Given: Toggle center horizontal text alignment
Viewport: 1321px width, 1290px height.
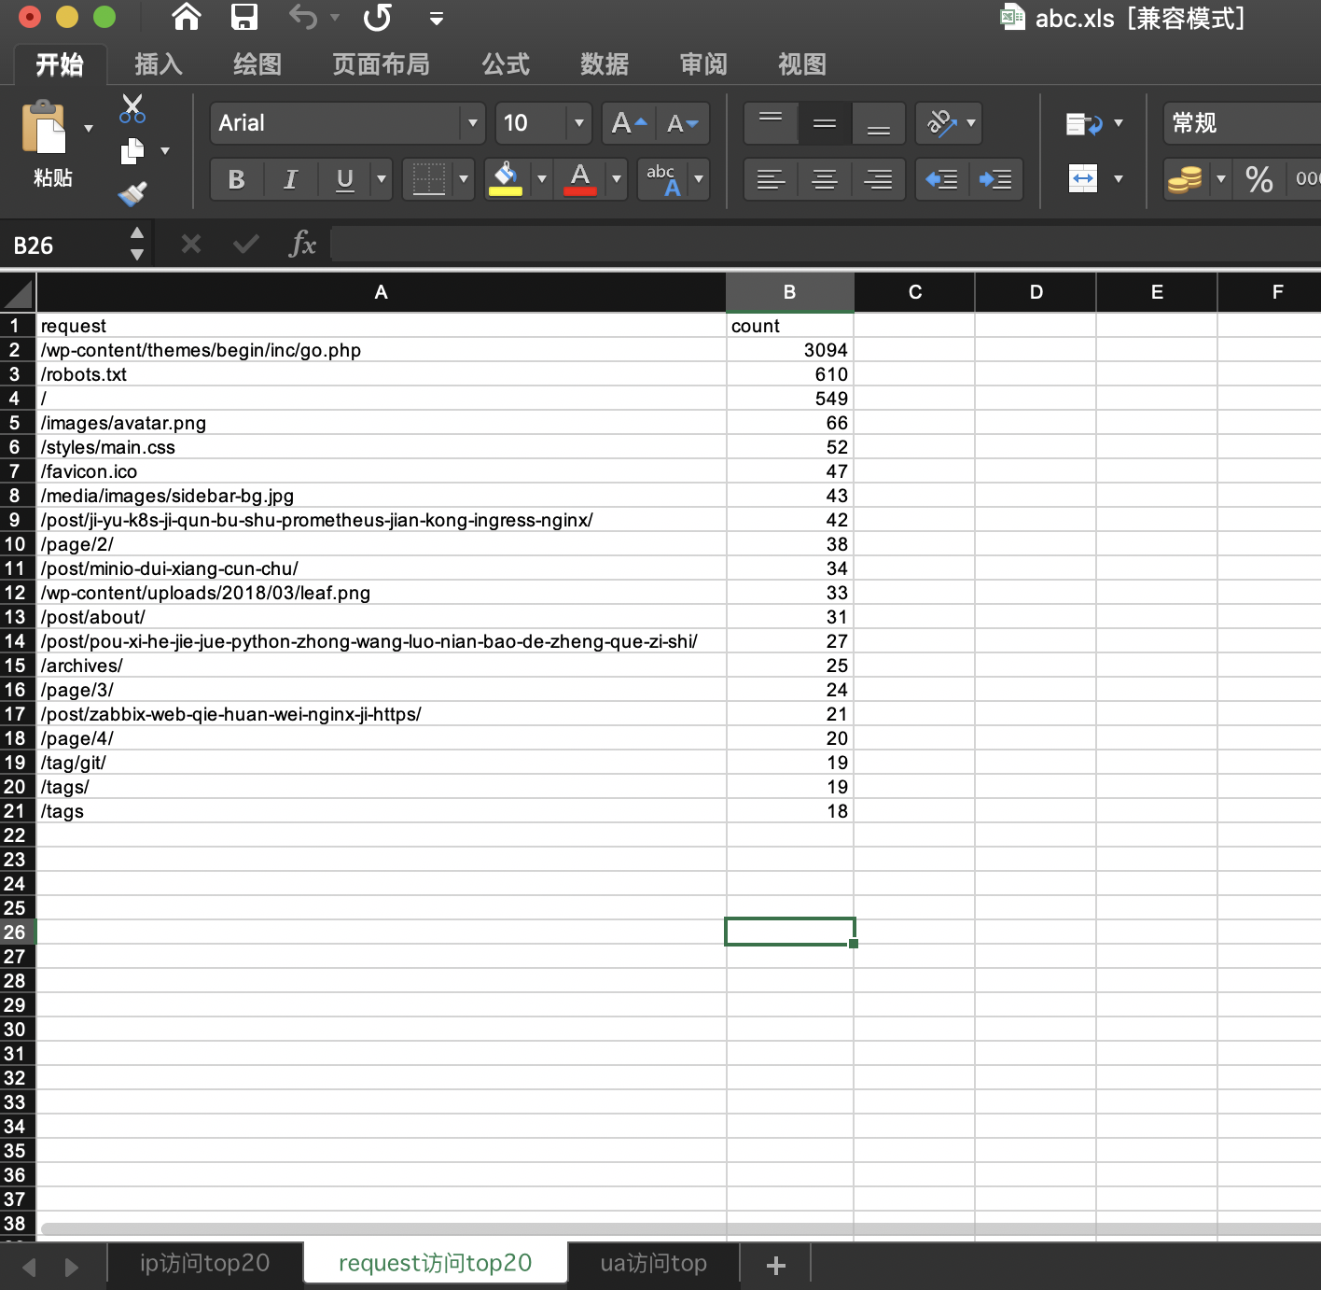Looking at the screenshot, I should 825,179.
